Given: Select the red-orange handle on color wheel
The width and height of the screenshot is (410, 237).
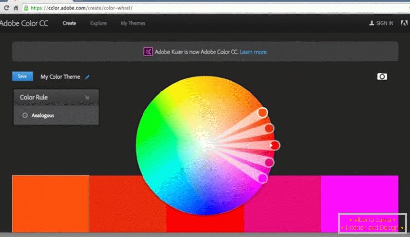Looking at the screenshot, I should (269, 128).
